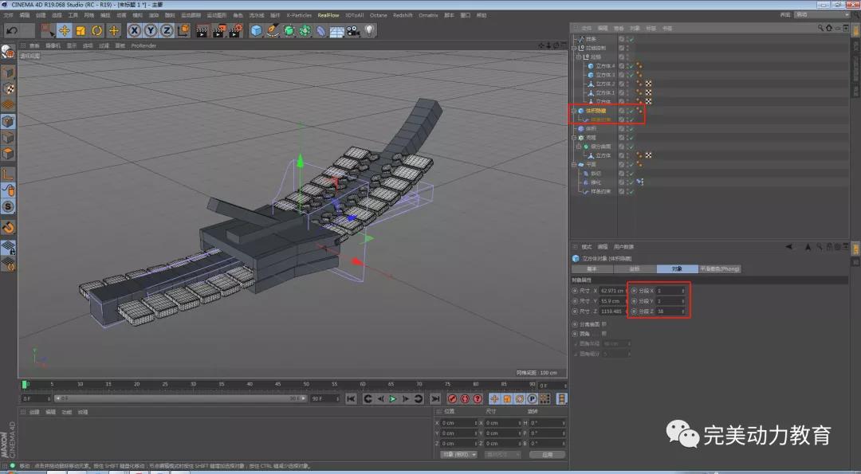This screenshot has width=861, height=474.
Task: Click the Undo arrow icon
Action: click(11, 31)
